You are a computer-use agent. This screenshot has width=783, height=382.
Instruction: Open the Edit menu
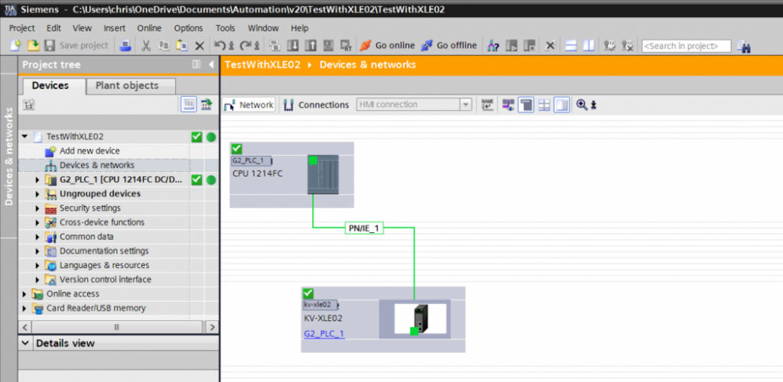[x=54, y=28]
